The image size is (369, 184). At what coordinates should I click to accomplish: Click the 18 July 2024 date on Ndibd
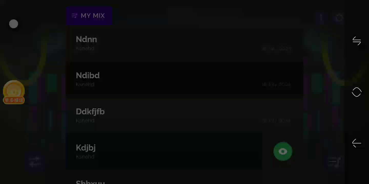tap(276, 84)
